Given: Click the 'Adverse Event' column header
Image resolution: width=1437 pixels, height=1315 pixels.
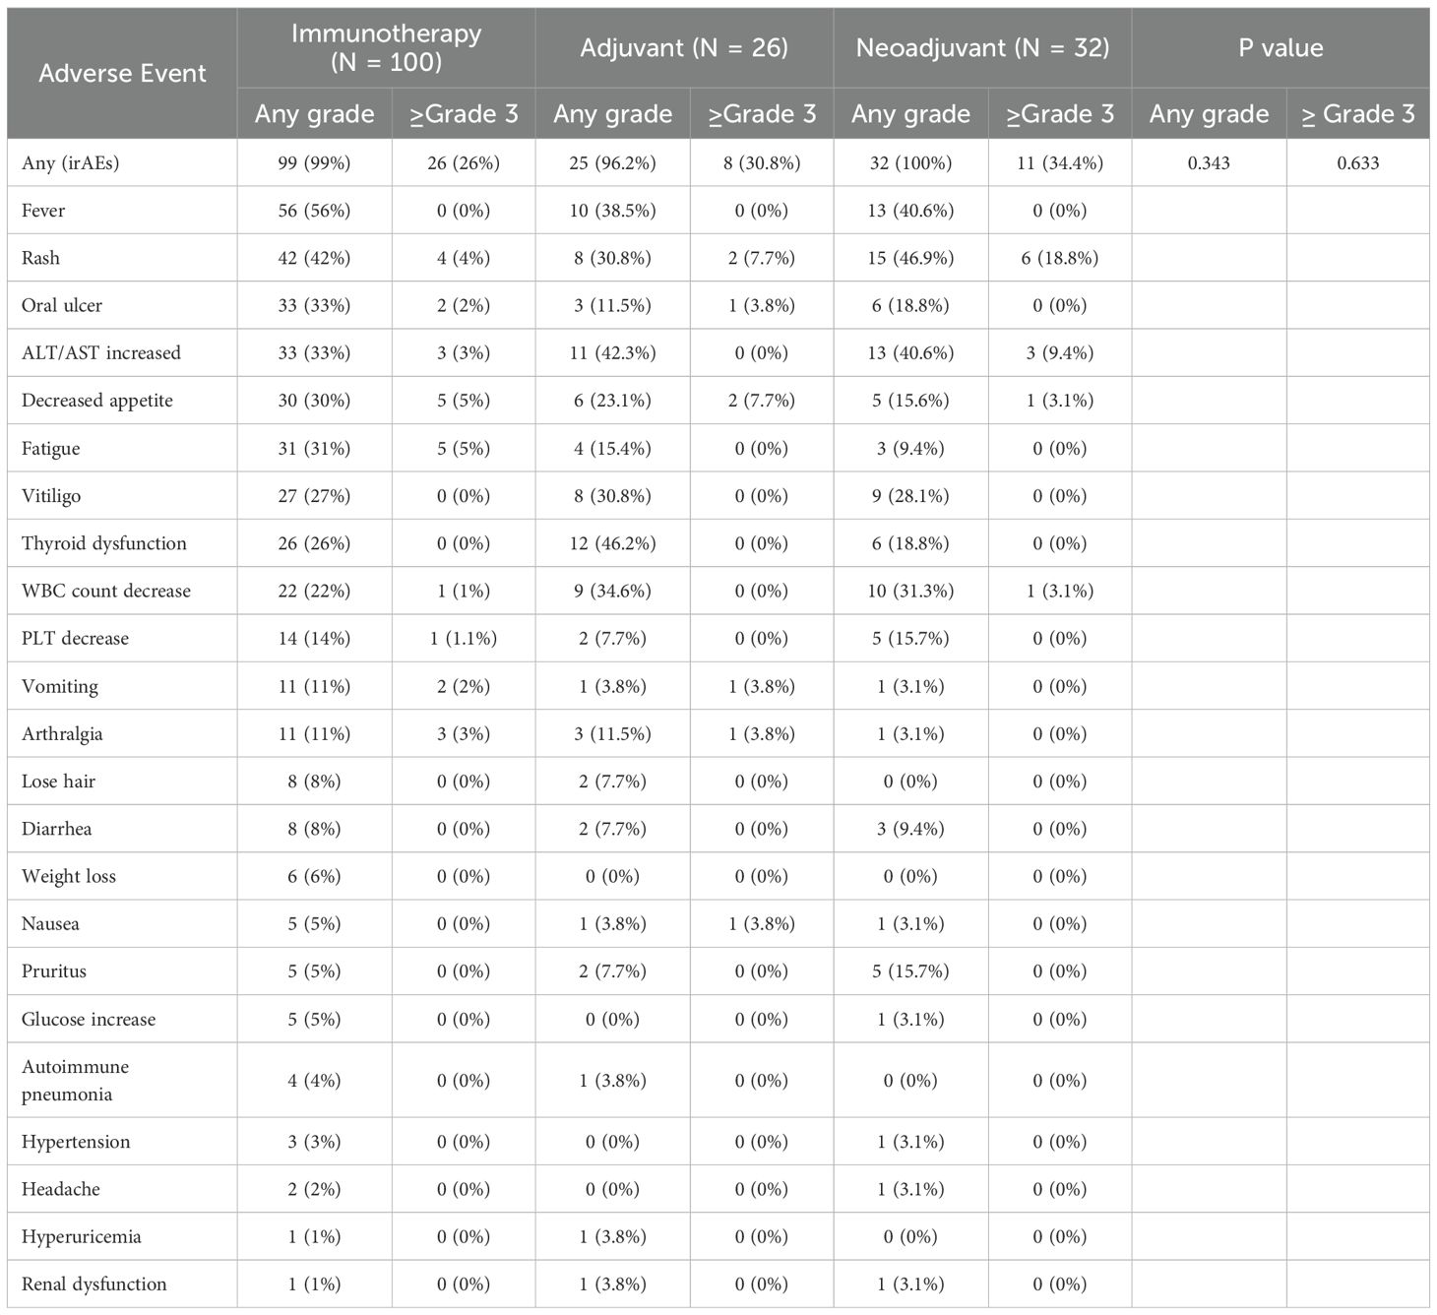Looking at the screenshot, I should (122, 73).
